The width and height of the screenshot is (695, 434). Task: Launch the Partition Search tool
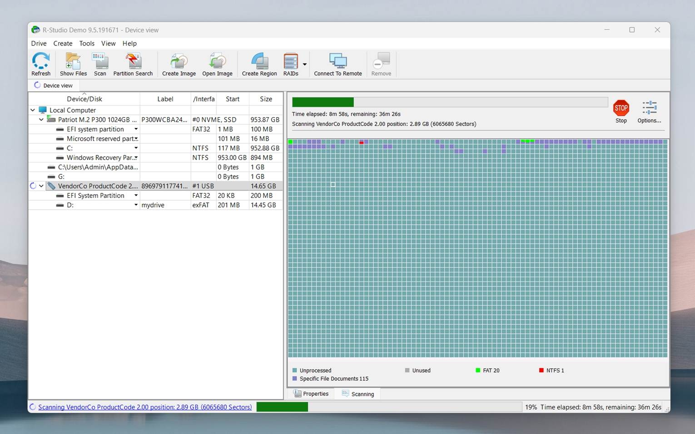[133, 64]
